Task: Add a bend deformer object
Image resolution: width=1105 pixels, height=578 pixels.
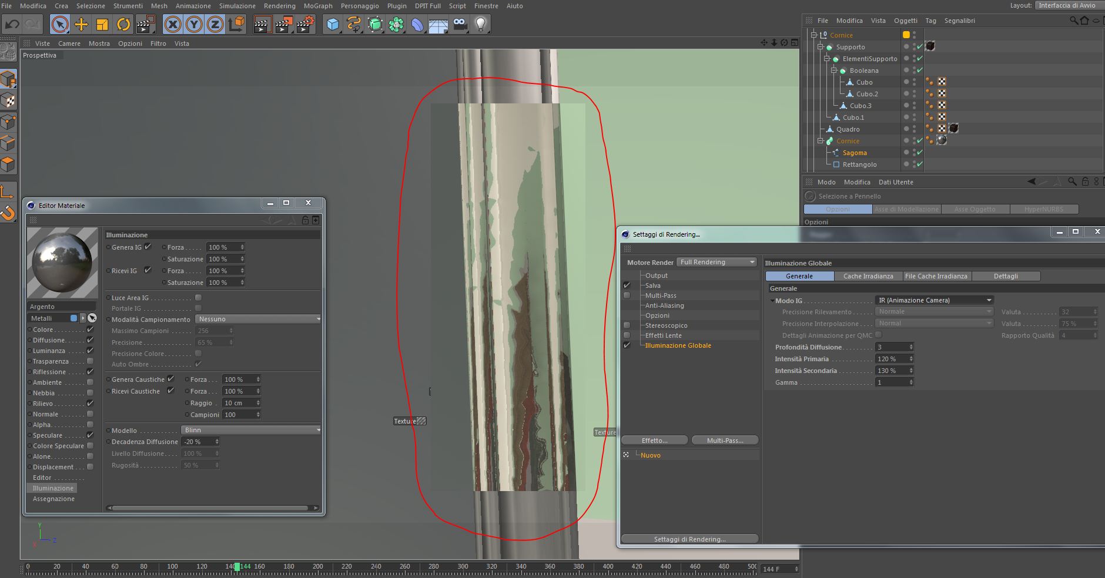Action: (418, 24)
